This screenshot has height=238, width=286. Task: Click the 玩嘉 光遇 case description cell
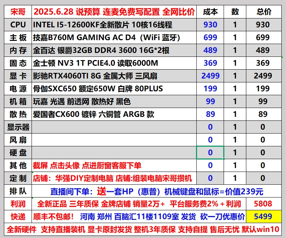(114, 102)
